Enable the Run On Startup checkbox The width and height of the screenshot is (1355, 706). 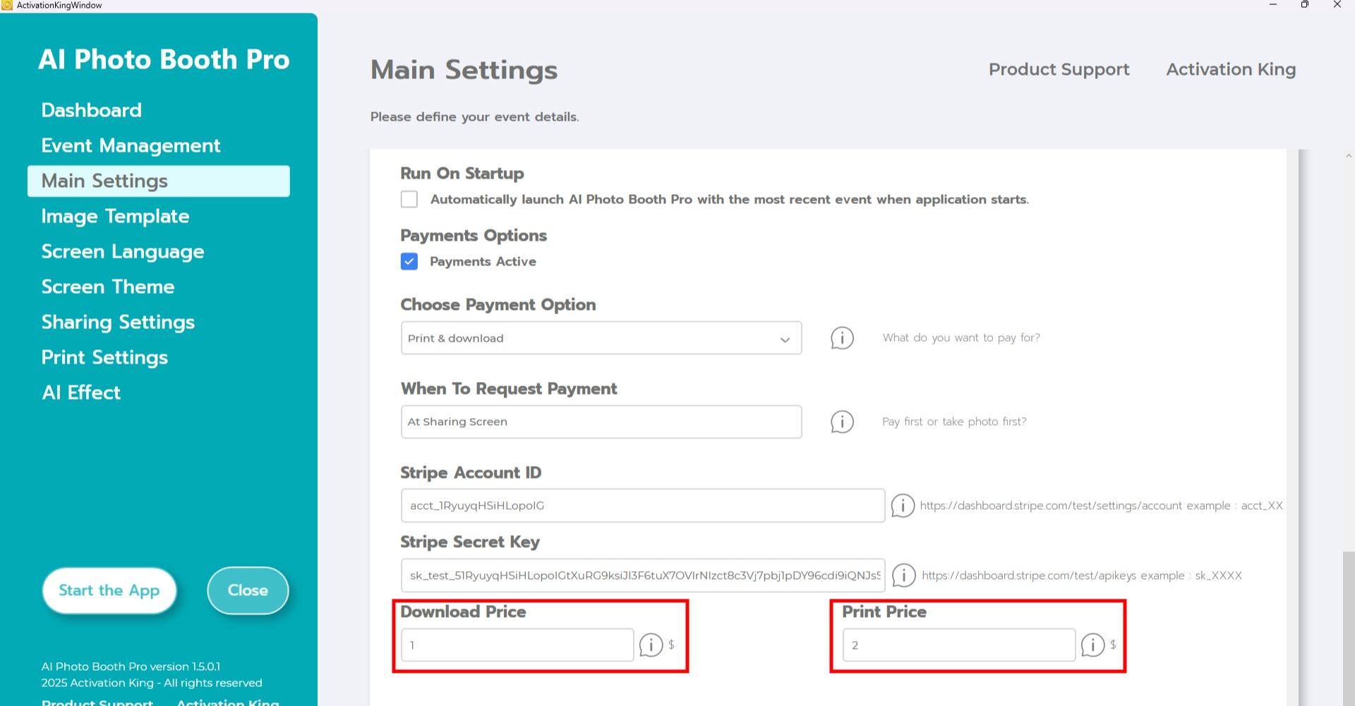409,199
